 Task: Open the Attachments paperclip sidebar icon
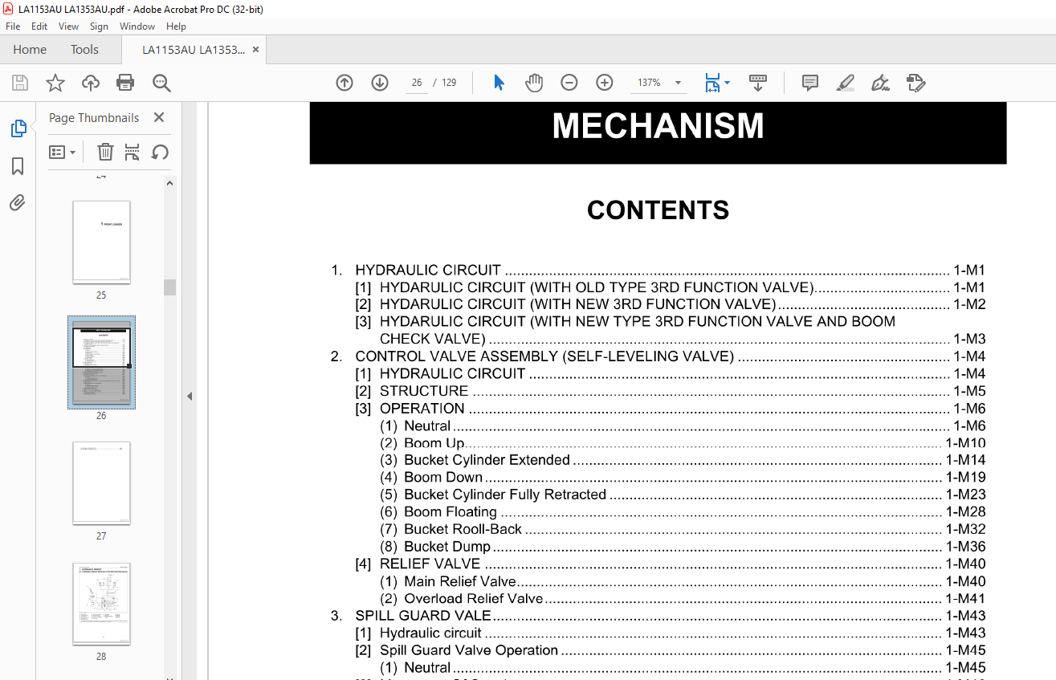point(18,203)
